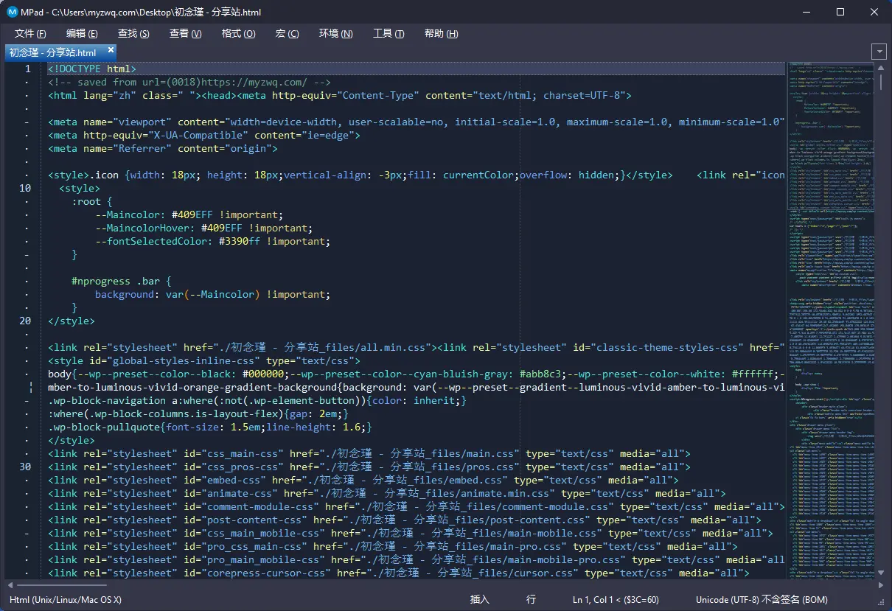Select the 初念瑾 - 分享站.html document tab

tap(53, 52)
